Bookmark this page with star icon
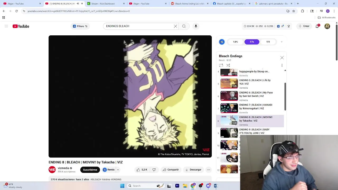 point(294,11)
